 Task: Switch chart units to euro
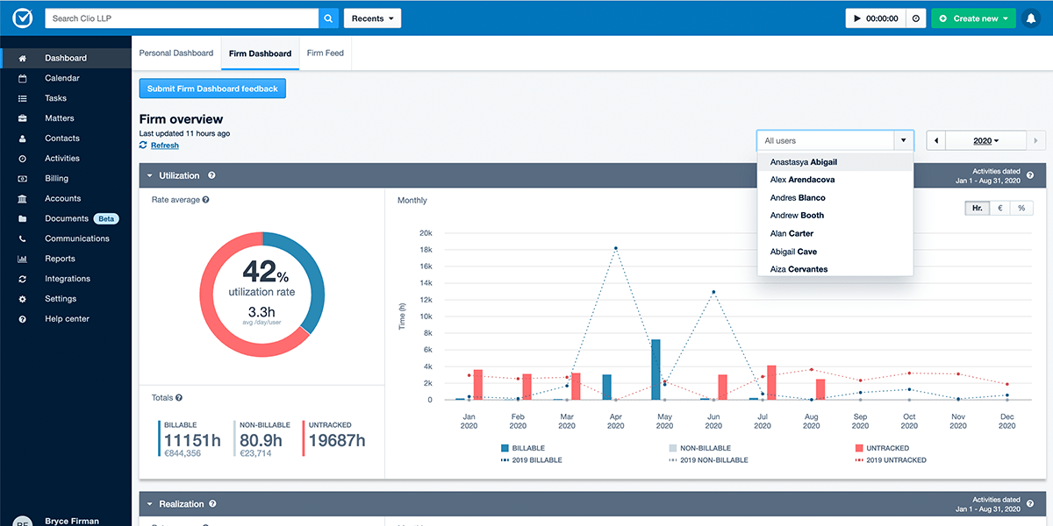coord(999,208)
